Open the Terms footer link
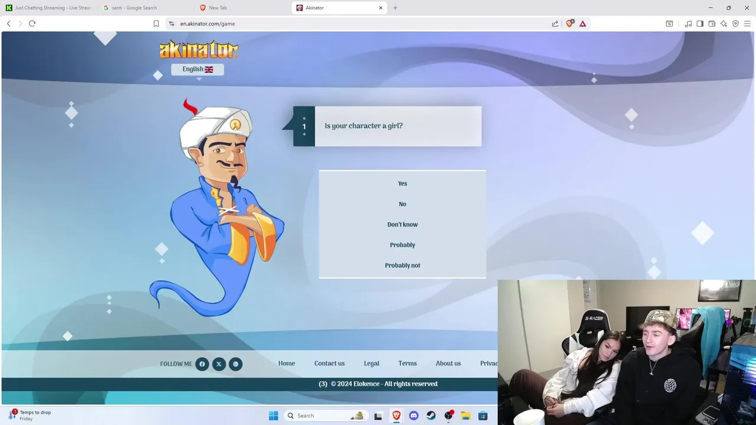The width and height of the screenshot is (756, 425). click(x=408, y=364)
